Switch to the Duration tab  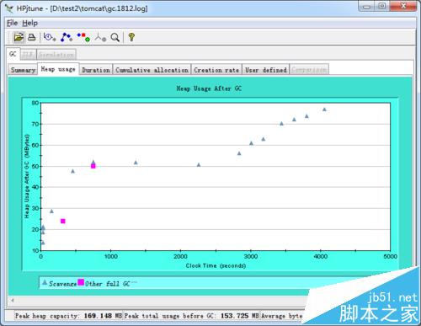pyautogui.click(x=96, y=70)
